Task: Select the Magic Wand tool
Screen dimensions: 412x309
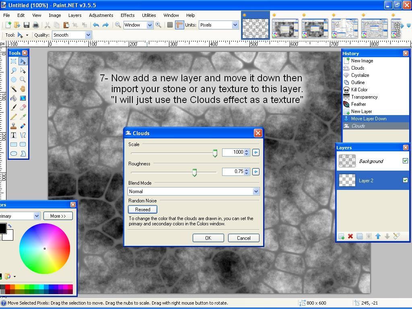Action: click(x=13, y=89)
